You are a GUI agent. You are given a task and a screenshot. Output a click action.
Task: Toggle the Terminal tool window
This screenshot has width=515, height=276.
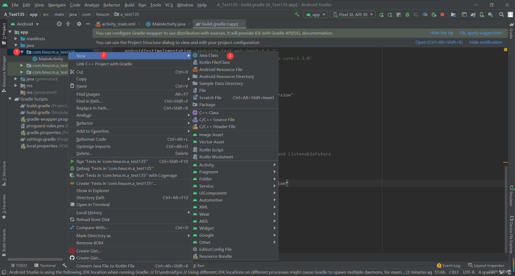pyautogui.click(x=45, y=265)
